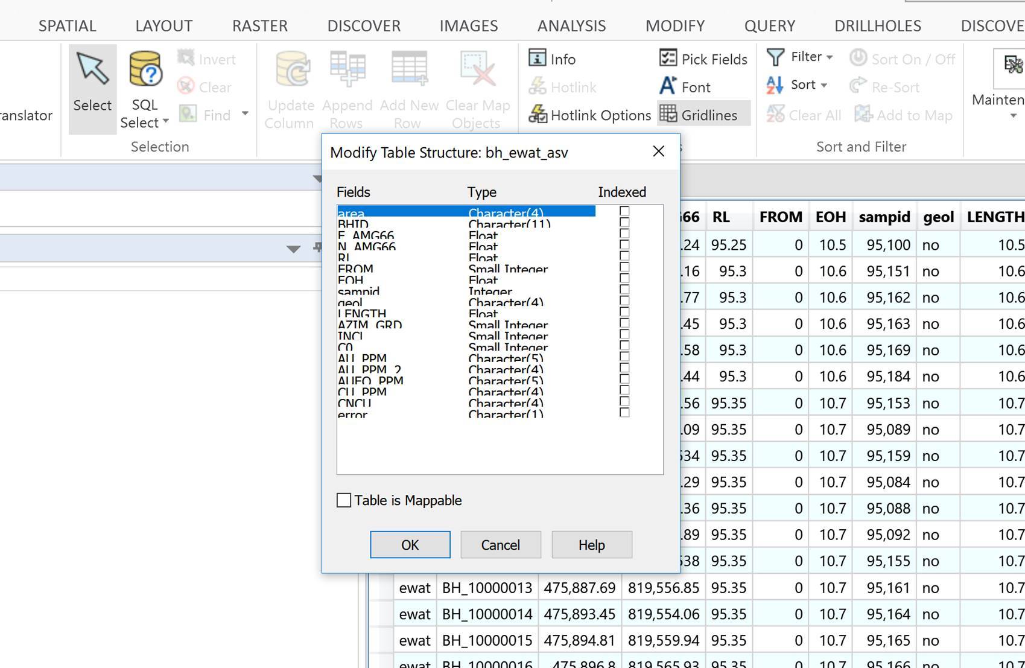
Task: Click the Sort On / Off icon
Action: [858, 58]
